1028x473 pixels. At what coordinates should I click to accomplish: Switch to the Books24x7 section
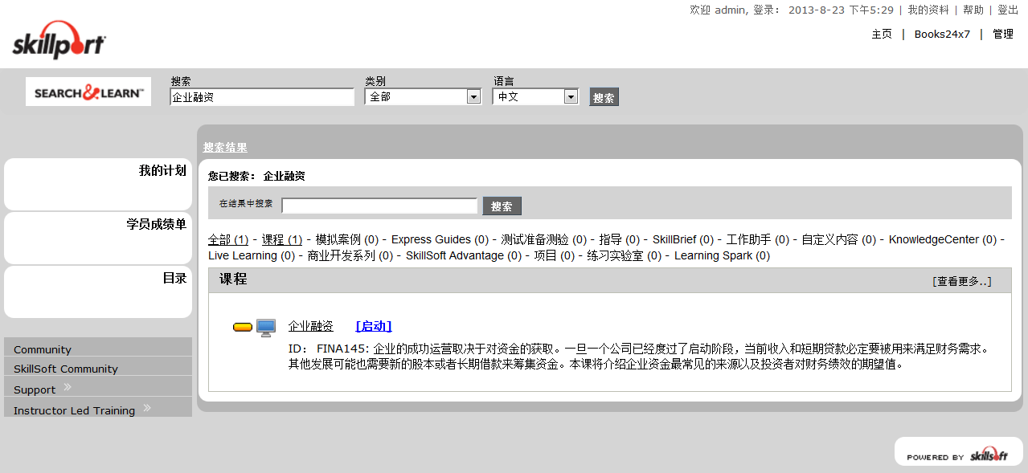(x=941, y=35)
